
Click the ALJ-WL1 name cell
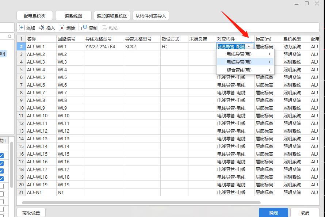point(41,47)
